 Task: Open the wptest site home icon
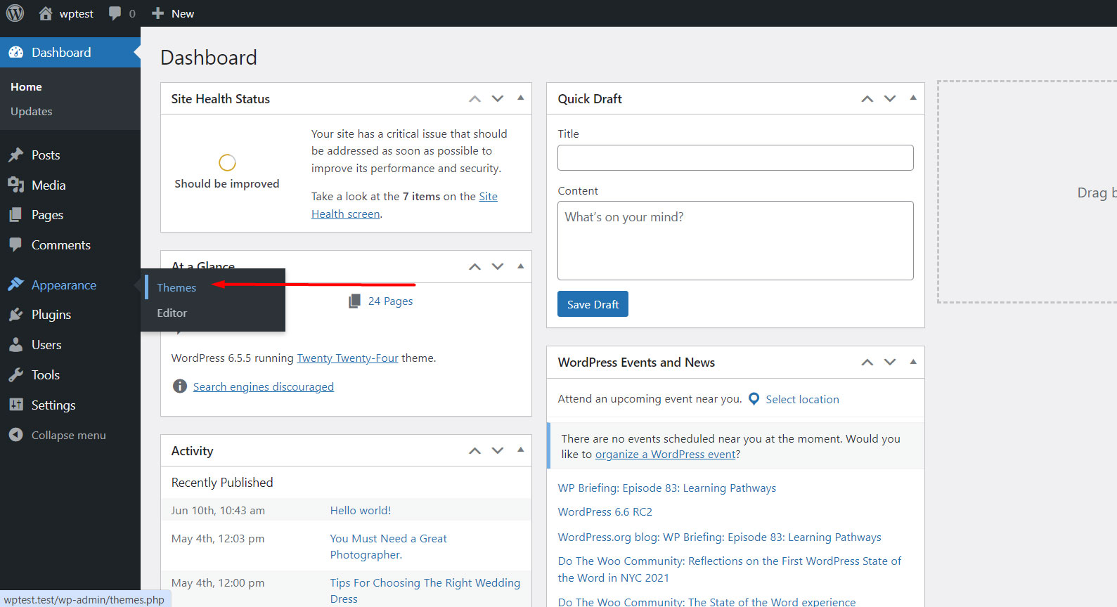(x=46, y=13)
